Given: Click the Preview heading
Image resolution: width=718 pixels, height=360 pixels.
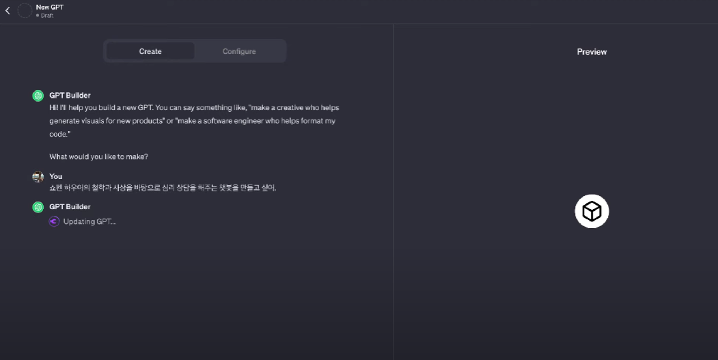Looking at the screenshot, I should tap(592, 52).
